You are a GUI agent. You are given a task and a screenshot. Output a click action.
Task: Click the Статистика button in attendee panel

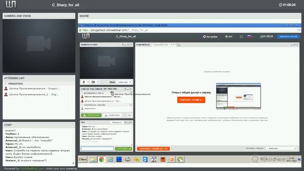[x=112, y=115]
